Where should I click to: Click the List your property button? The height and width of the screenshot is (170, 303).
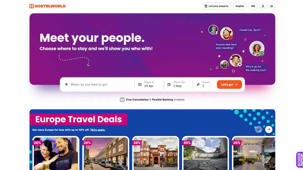216,6
